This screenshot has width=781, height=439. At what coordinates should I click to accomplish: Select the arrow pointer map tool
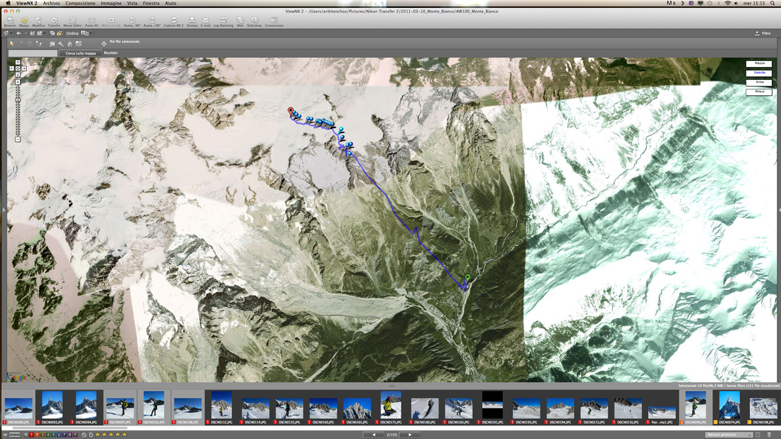(12, 44)
